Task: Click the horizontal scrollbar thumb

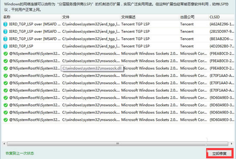Action: 118,143
